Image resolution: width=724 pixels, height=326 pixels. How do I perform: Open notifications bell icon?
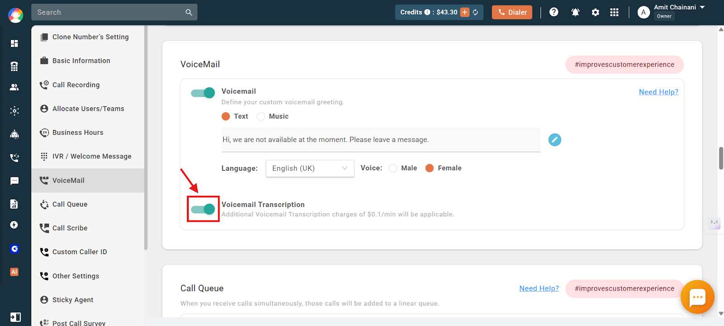click(x=576, y=12)
